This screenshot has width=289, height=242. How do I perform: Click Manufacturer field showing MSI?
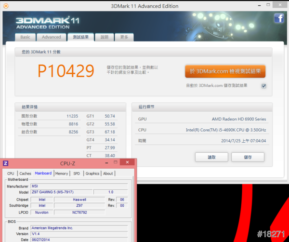click(79, 186)
